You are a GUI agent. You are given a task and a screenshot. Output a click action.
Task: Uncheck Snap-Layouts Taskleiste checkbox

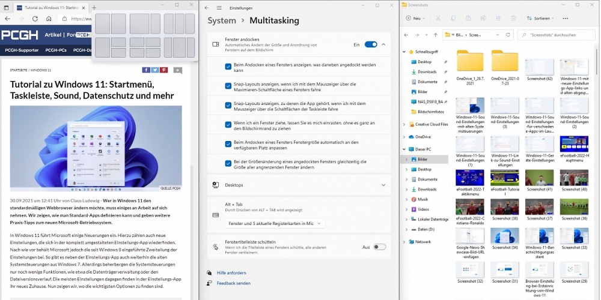(x=228, y=106)
